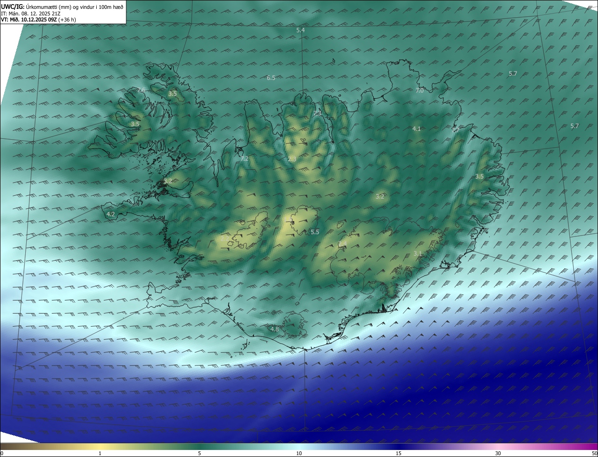Click the 0 tick on color scale
Image resolution: width=598 pixels, height=457 pixels.
coord(1,453)
